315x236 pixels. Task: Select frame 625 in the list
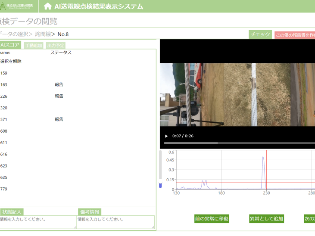[4, 177]
